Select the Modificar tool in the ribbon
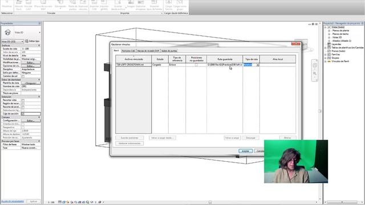This screenshot has width=365, height=205. (x=7, y=5)
